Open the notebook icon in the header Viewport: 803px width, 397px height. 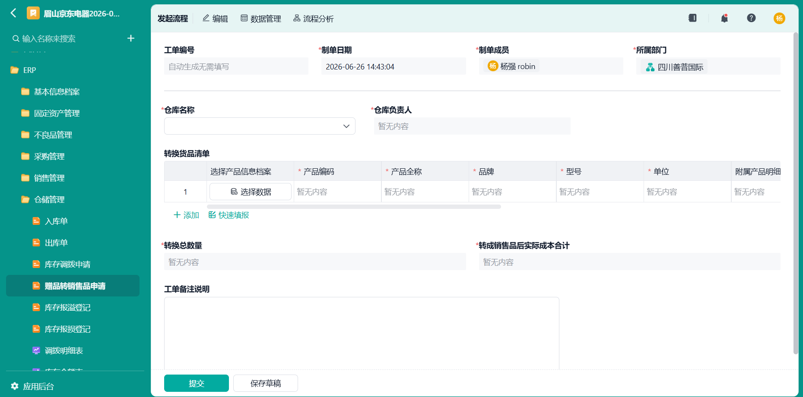pos(692,18)
